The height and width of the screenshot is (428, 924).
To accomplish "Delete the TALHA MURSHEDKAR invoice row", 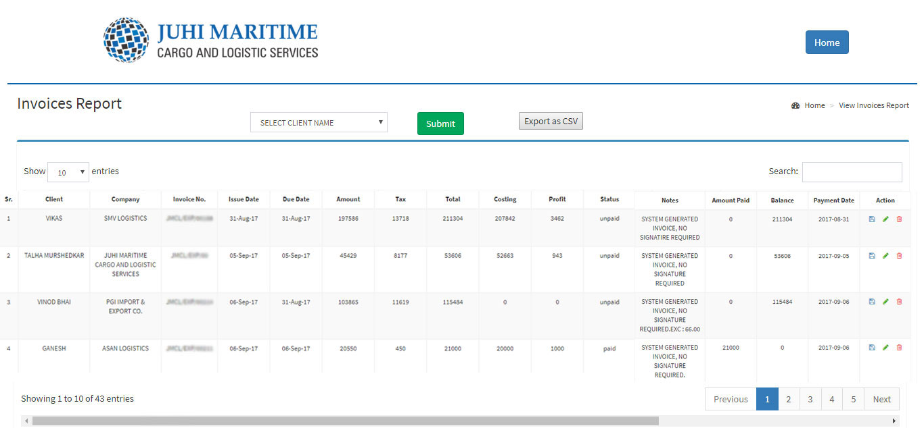I will point(899,256).
